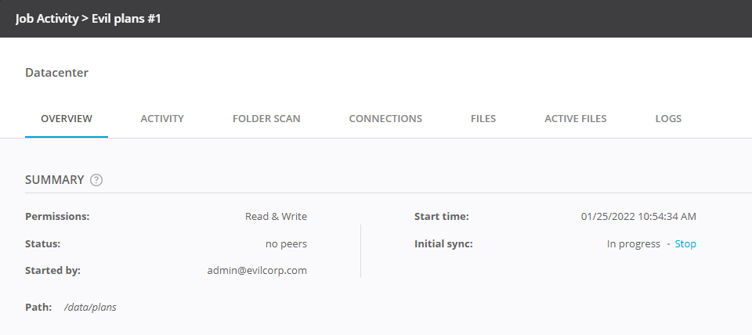The height and width of the screenshot is (335, 752).
Task: Click the /data/plans path text
Action: pos(90,308)
